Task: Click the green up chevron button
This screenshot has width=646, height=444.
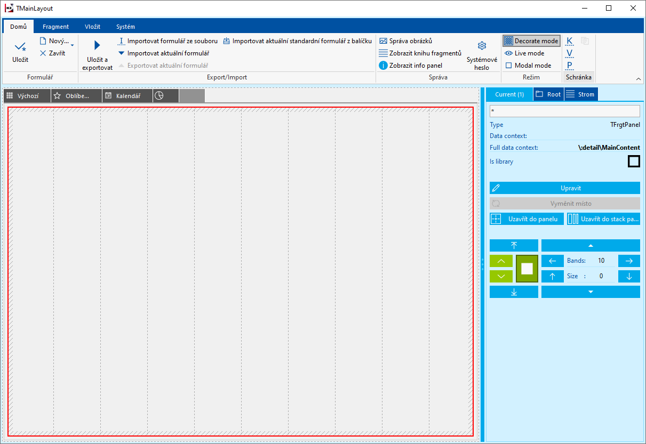Action: [501, 261]
